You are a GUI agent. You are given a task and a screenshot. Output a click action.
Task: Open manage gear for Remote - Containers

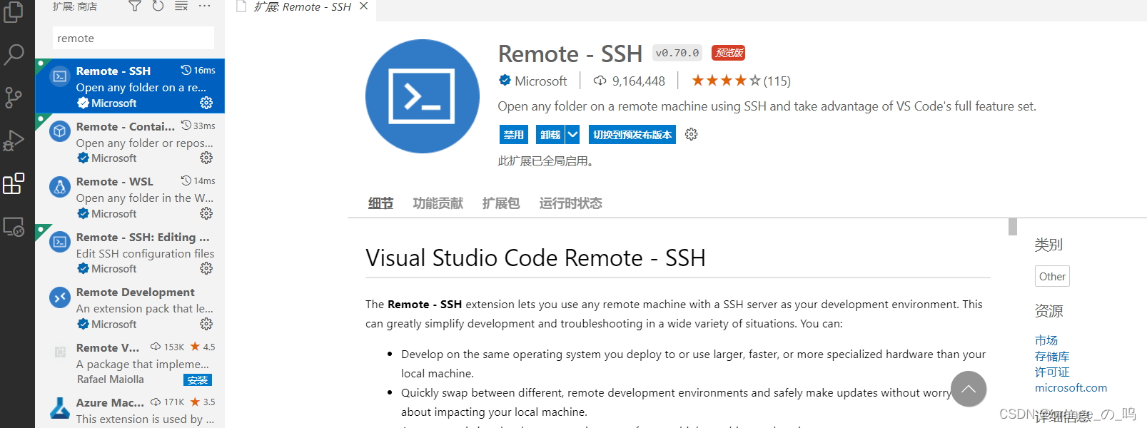(x=206, y=158)
